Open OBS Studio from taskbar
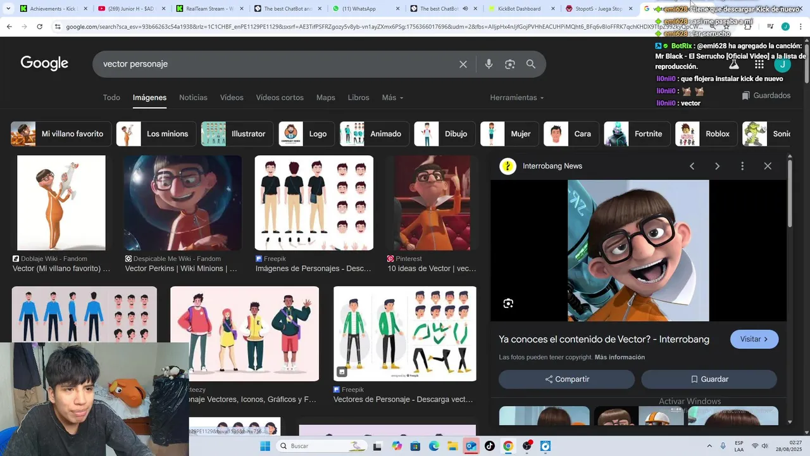Screen dimensions: 810x456 [x=527, y=446]
